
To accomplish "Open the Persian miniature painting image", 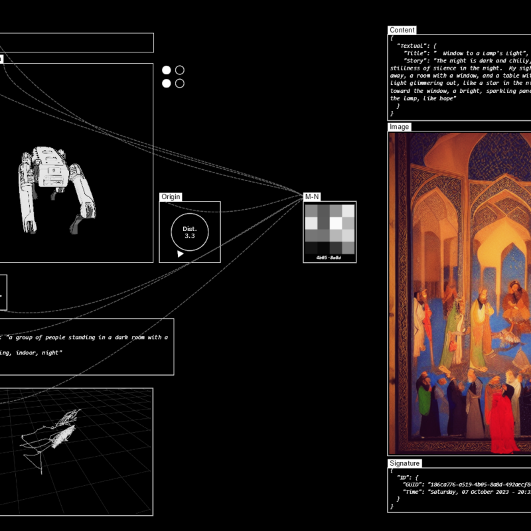I will [459, 292].
